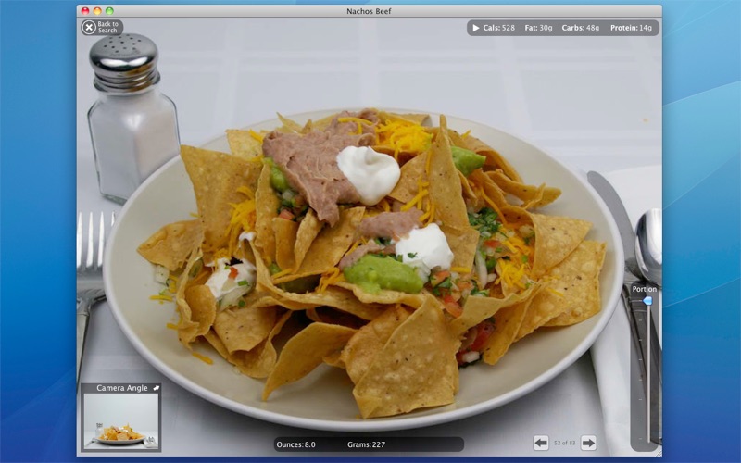741x463 pixels.
Task: Expand nutrition details with the triangle arrow
Action: tap(475, 28)
